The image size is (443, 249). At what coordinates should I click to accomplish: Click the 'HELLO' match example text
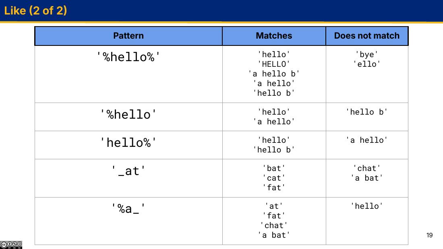coord(274,64)
